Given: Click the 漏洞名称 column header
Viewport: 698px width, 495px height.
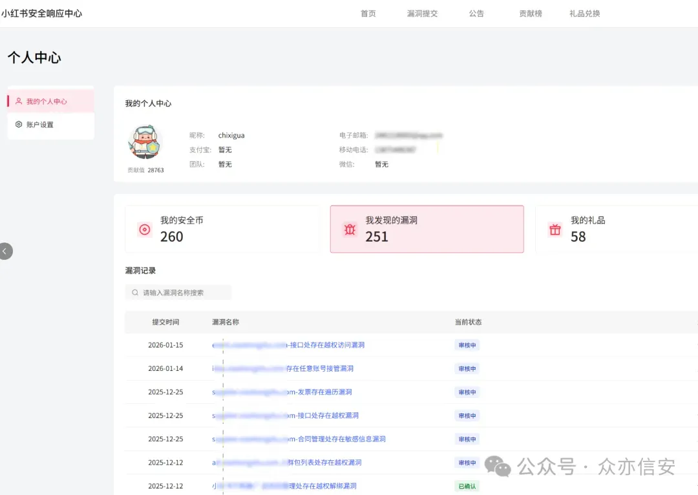Looking at the screenshot, I should 226,322.
